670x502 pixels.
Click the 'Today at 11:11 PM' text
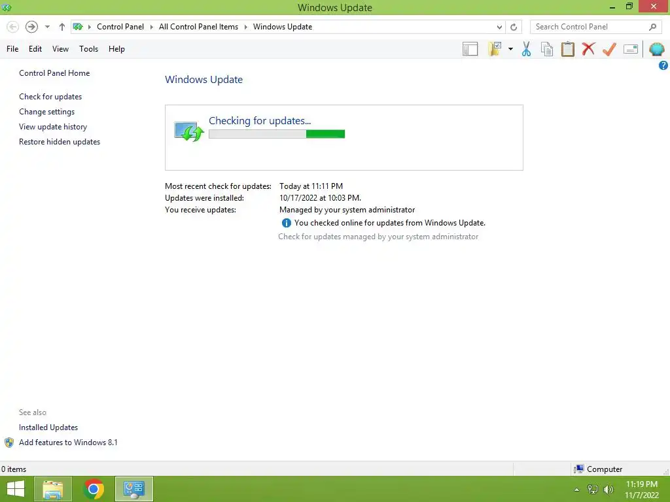[311, 186]
